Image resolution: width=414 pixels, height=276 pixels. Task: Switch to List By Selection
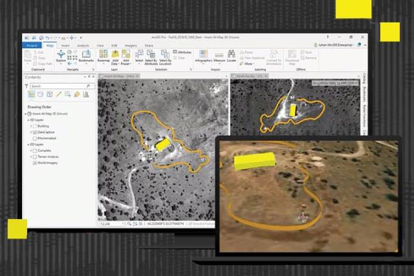(x=49, y=94)
